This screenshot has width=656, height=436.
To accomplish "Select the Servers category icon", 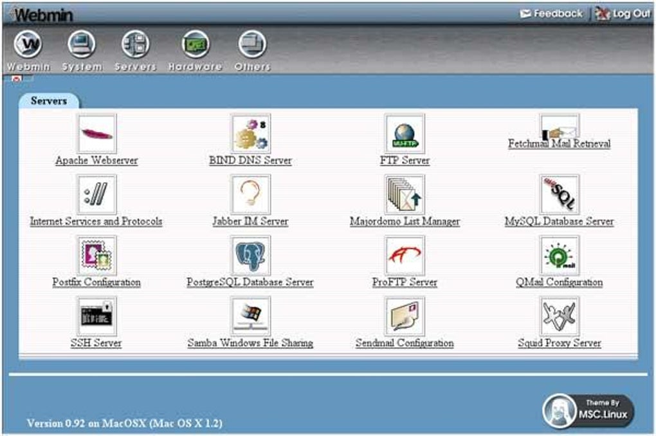I will coord(135,51).
